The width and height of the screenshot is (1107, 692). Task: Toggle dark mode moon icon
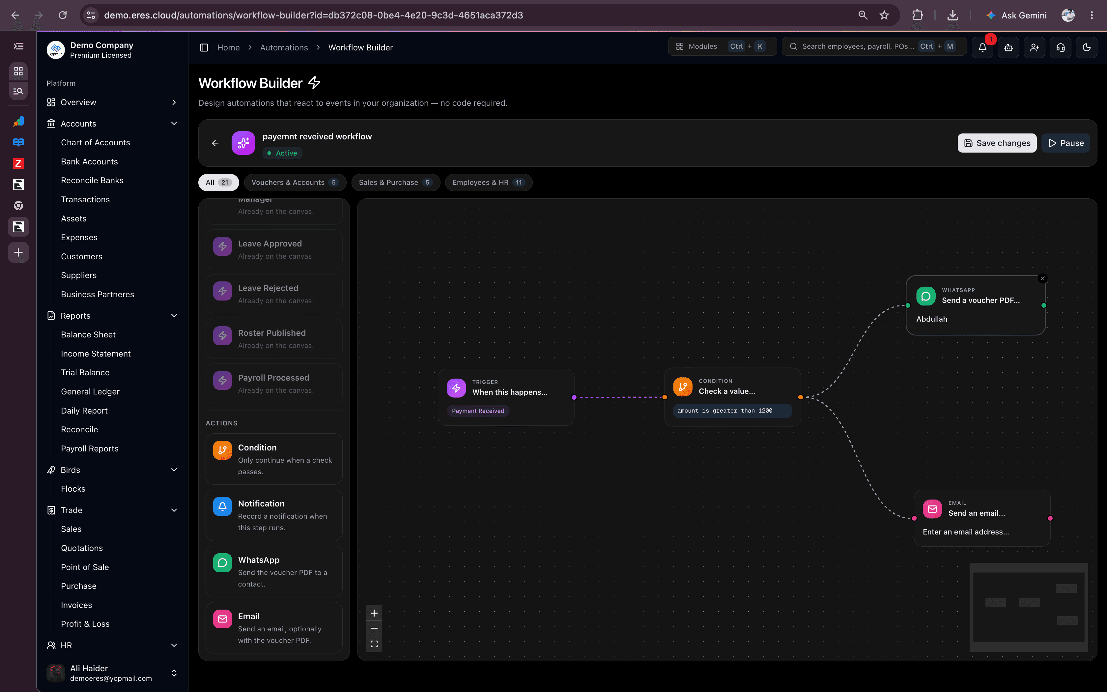pos(1087,47)
